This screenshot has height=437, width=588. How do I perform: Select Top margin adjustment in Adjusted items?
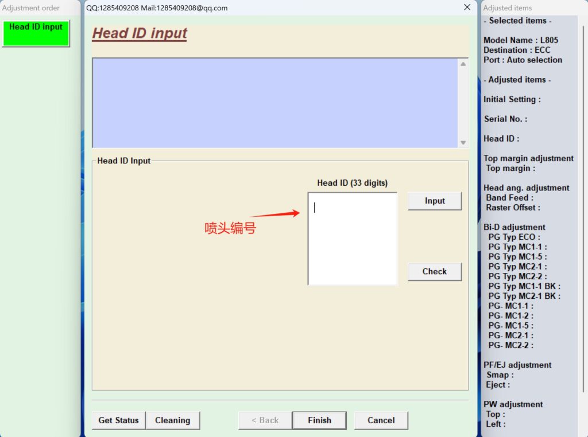[x=528, y=158]
